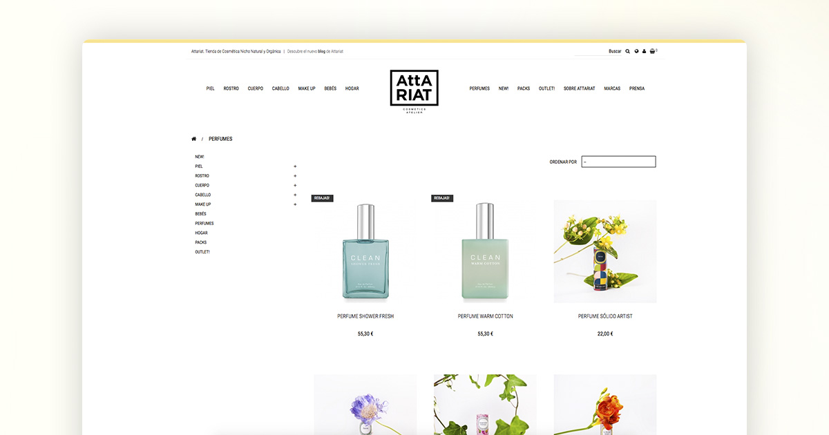Open the orange flower product image
Screen dimensions: 829x435
click(x=605, y=405)
